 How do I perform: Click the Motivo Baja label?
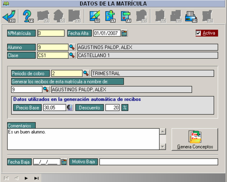(x=84, y=162)
